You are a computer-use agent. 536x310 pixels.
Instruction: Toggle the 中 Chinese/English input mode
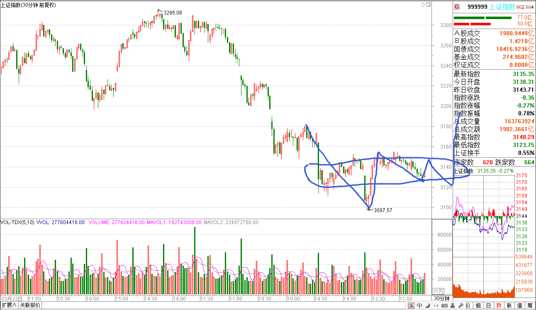tap(419, 306)
